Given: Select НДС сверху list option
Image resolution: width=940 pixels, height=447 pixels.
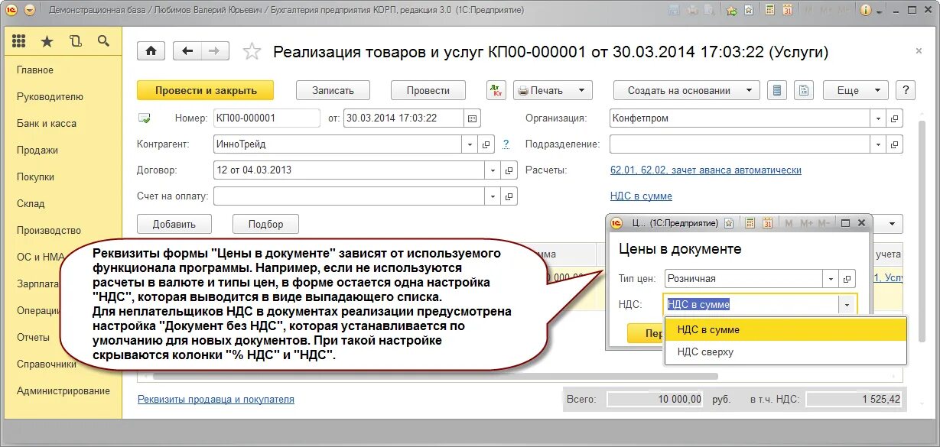Looking at the screenshot, I should pyautogui.click(x=786, y=352).
